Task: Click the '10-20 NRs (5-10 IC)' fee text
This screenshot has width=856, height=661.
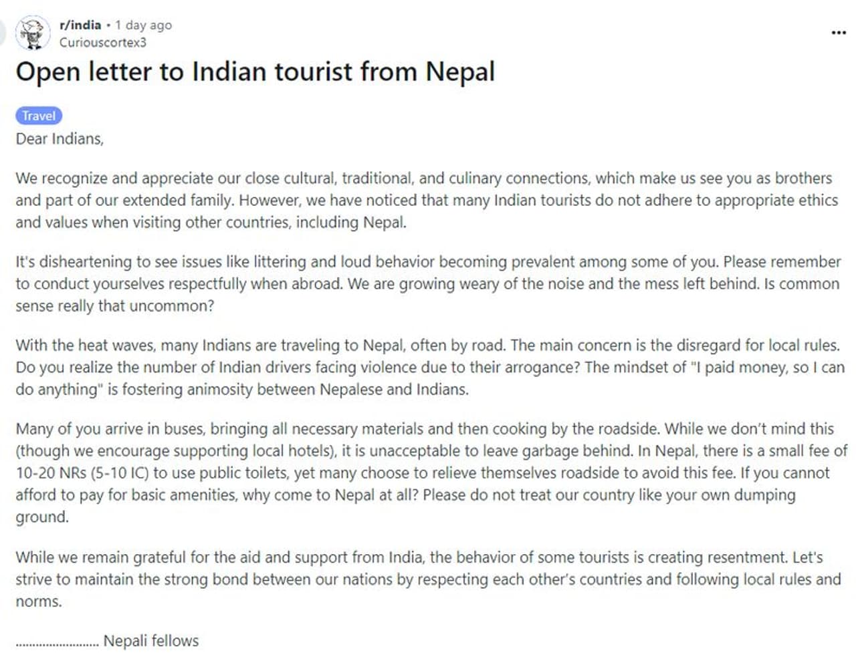Action: pos(82,473)
